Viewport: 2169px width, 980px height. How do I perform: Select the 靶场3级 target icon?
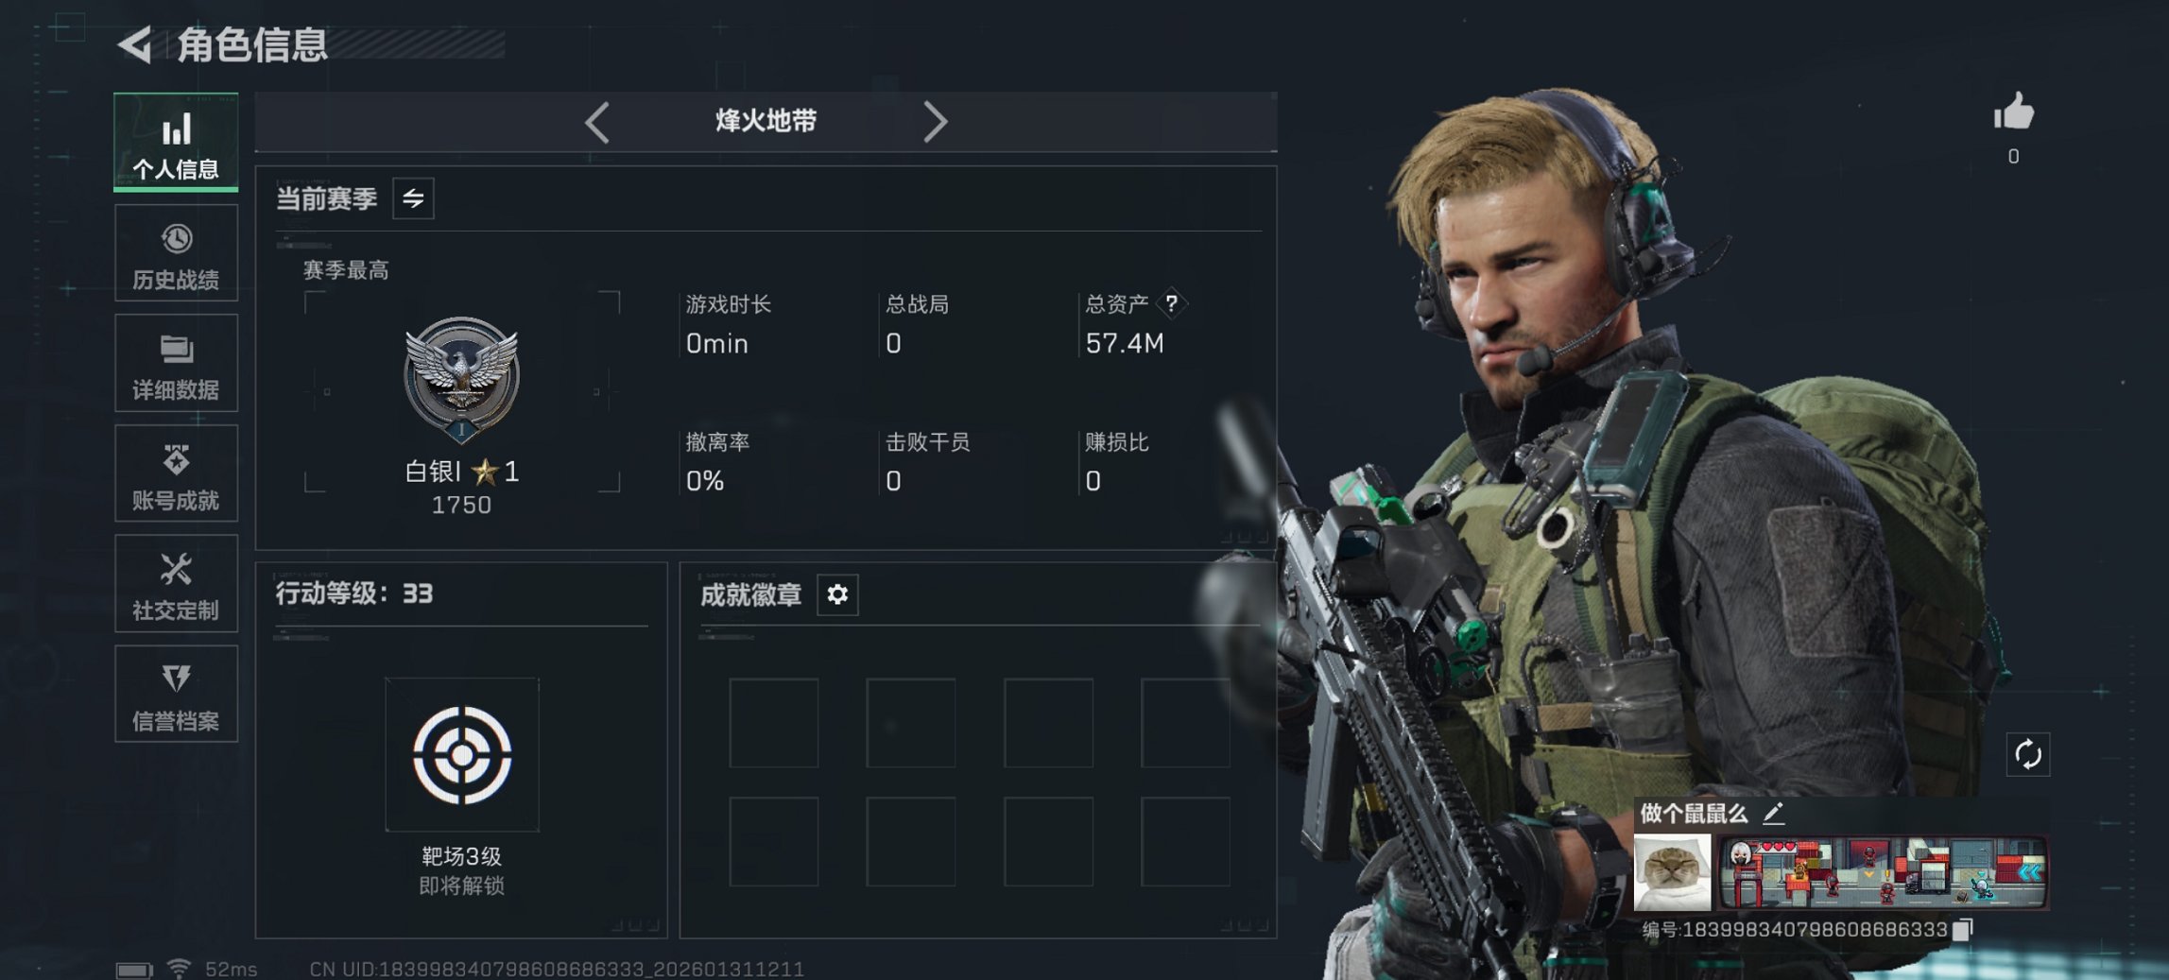point(462,754)
